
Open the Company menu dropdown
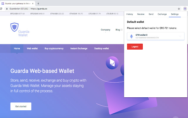coord(105,30)
